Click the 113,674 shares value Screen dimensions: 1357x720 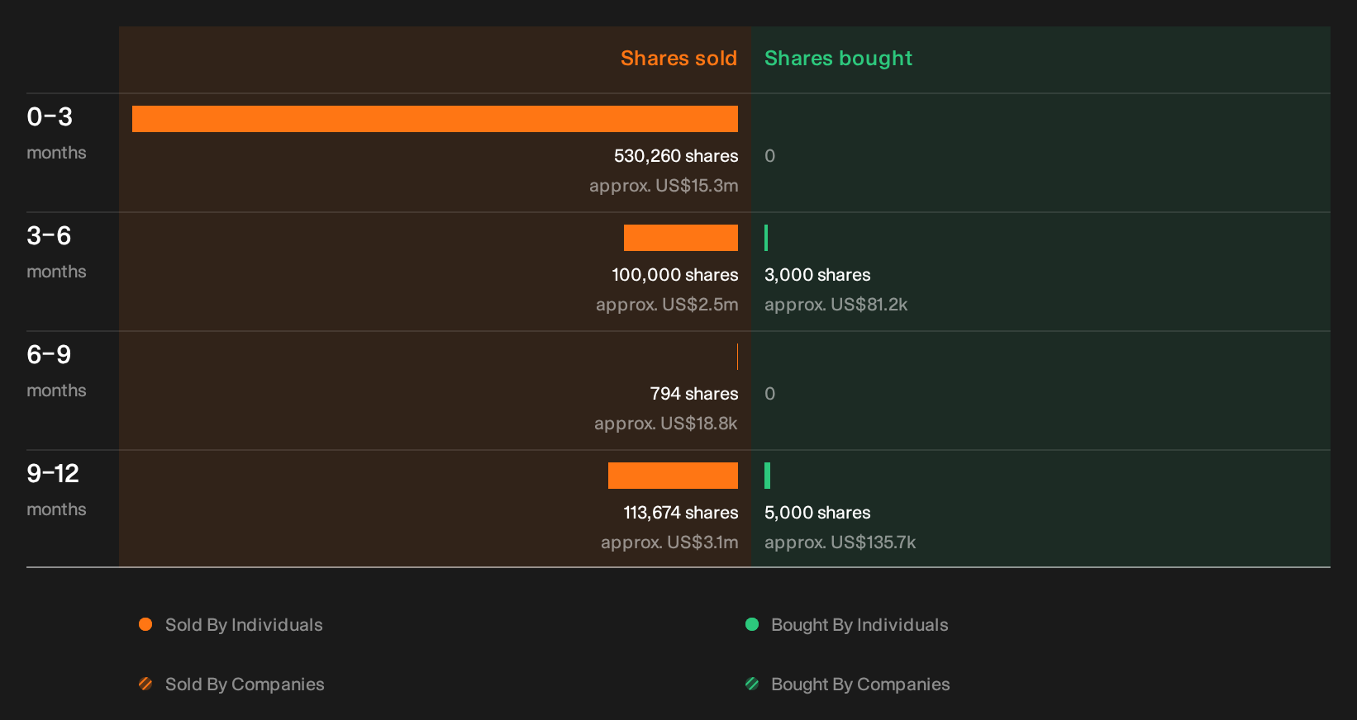point(681,513)
